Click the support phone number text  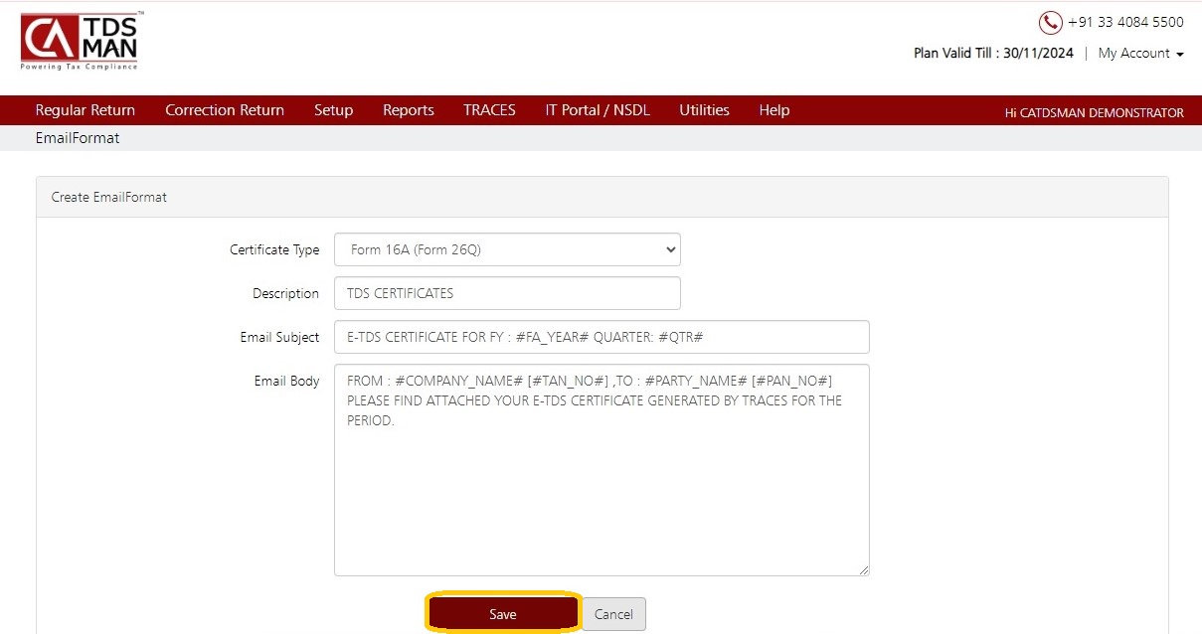1125,22
